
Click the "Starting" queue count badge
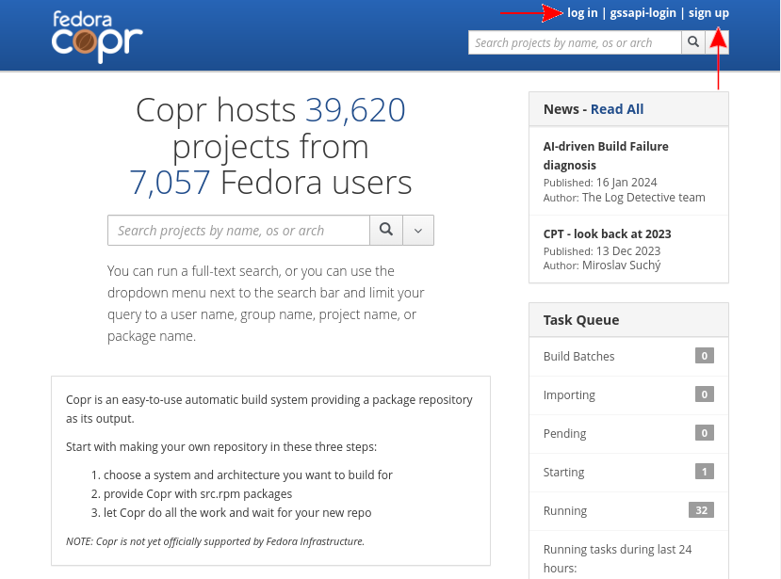704,472
